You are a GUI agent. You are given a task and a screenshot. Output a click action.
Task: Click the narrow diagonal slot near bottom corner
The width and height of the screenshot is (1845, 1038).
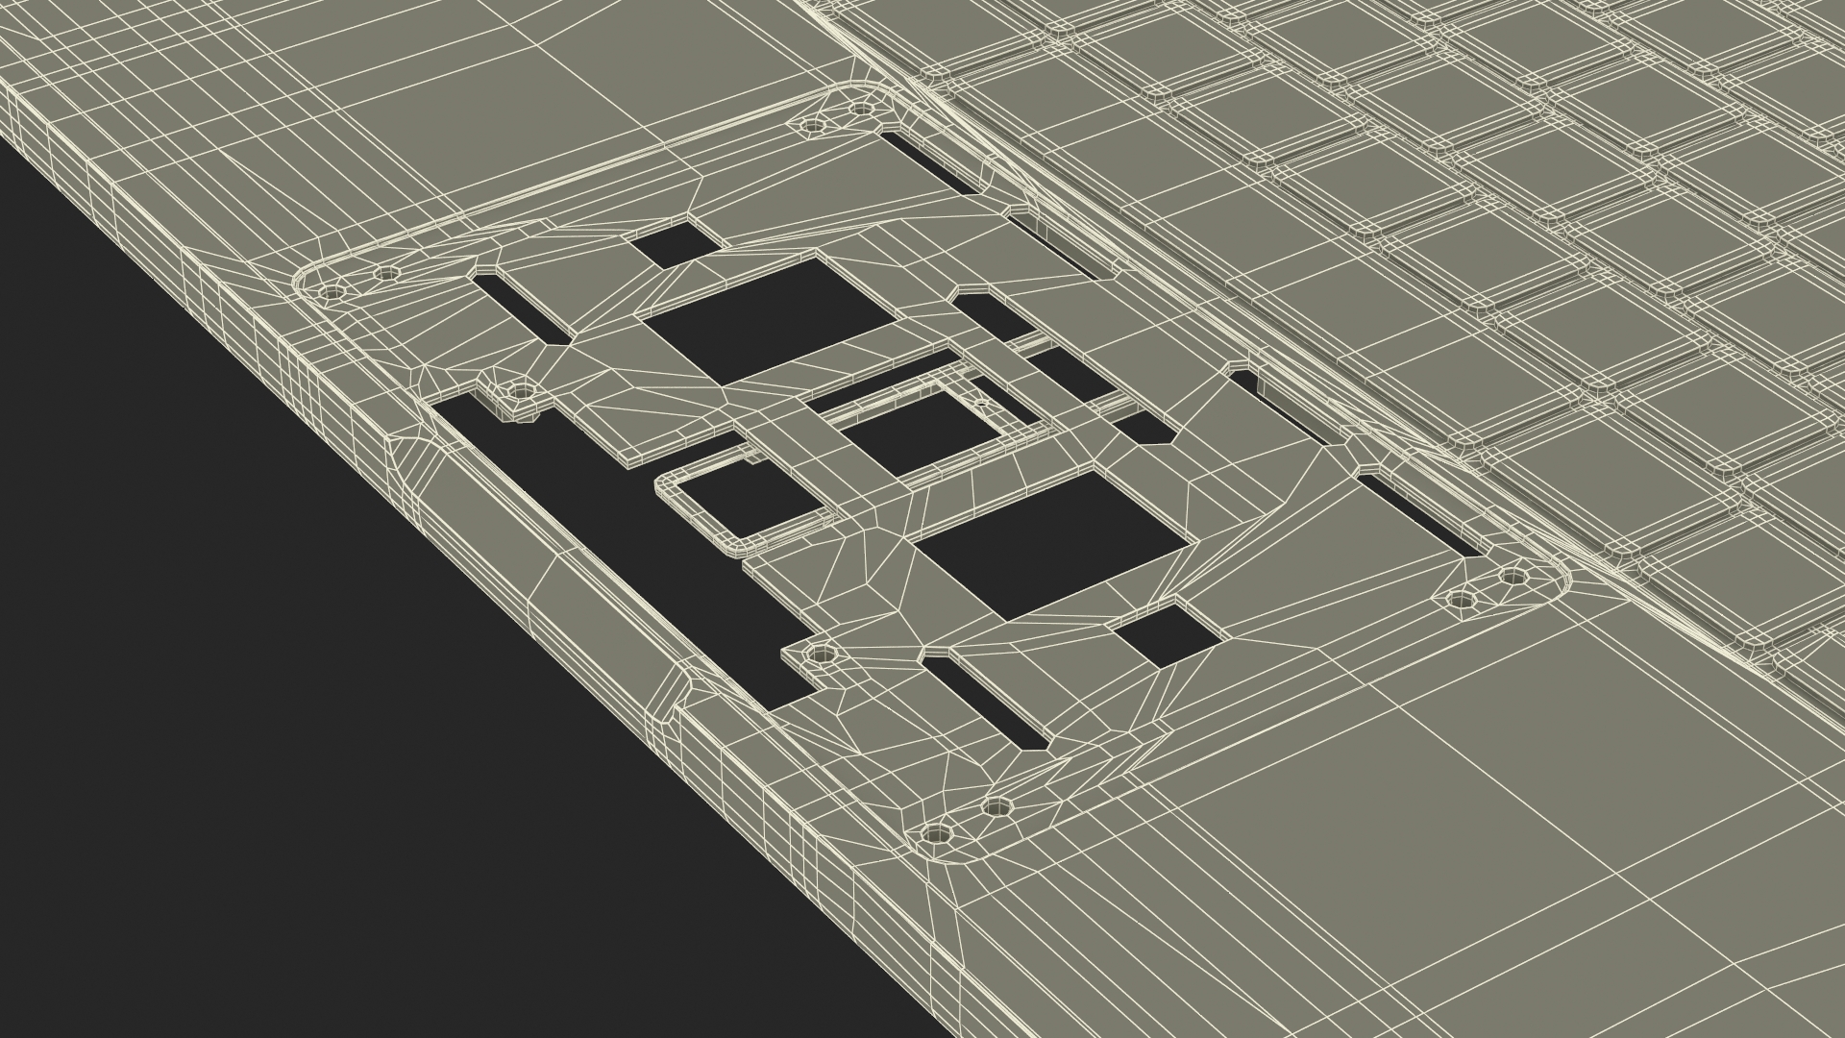[x=985, y=704]
